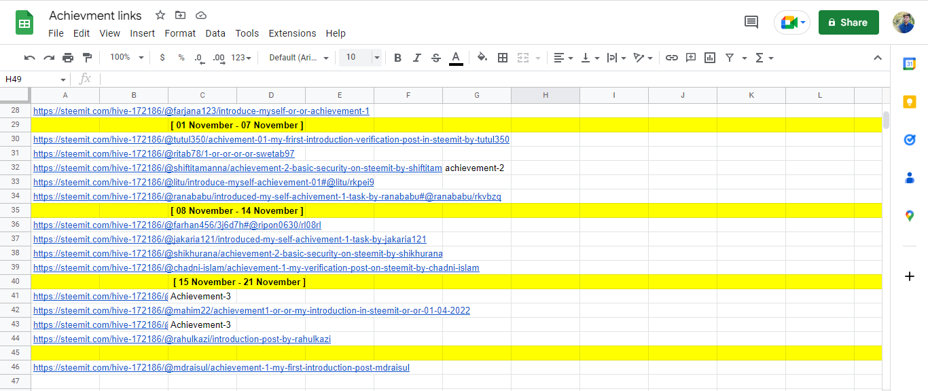The width and height of the screenshot is (928, 391).
Task: Open the Help menu
Action: (336, 33)
